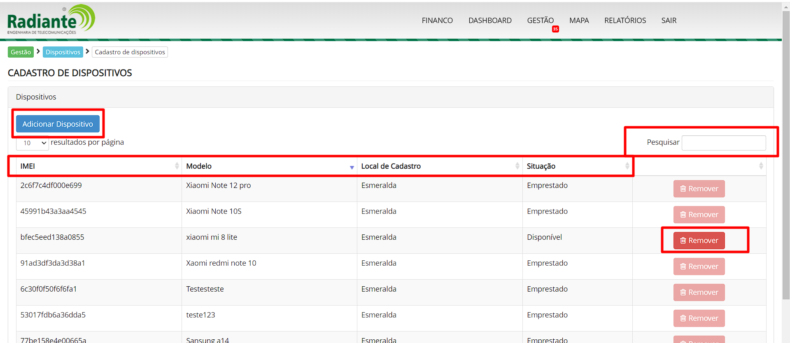
Task: Click the Adicionar Dispositivo button
Action: click(58, 124)
